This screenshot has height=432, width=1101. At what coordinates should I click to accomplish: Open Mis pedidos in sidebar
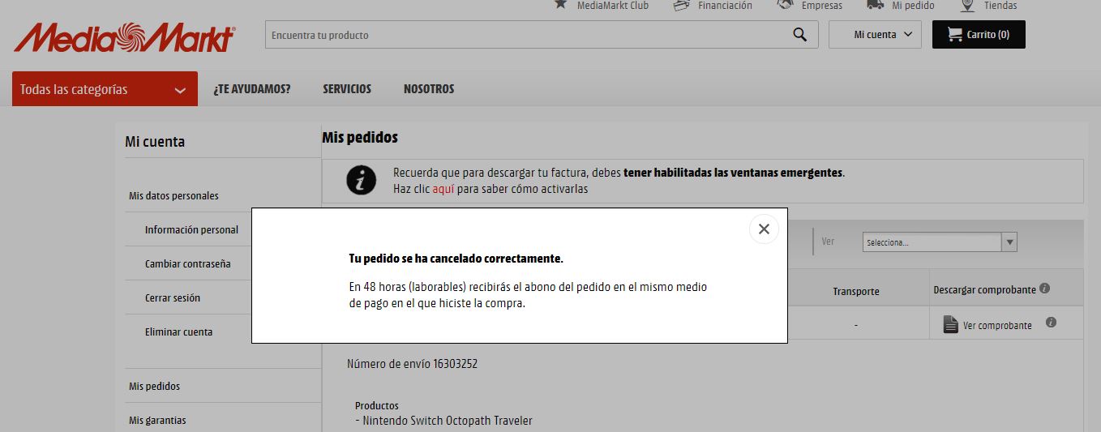(x=154, y=386)
